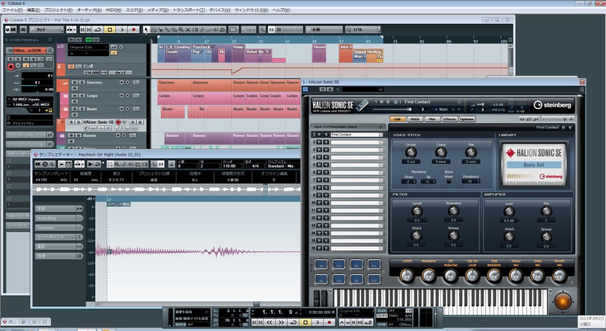Viewport: 606px width, 331px height.
Task: Mute the Beats track
Action: coord(75,109)
